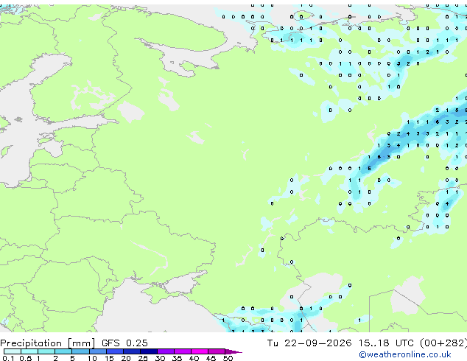467x361 pixels.
Task: Click the 15..18 UTC time range text
Action: pyautogui.click(x=386, y=343)
